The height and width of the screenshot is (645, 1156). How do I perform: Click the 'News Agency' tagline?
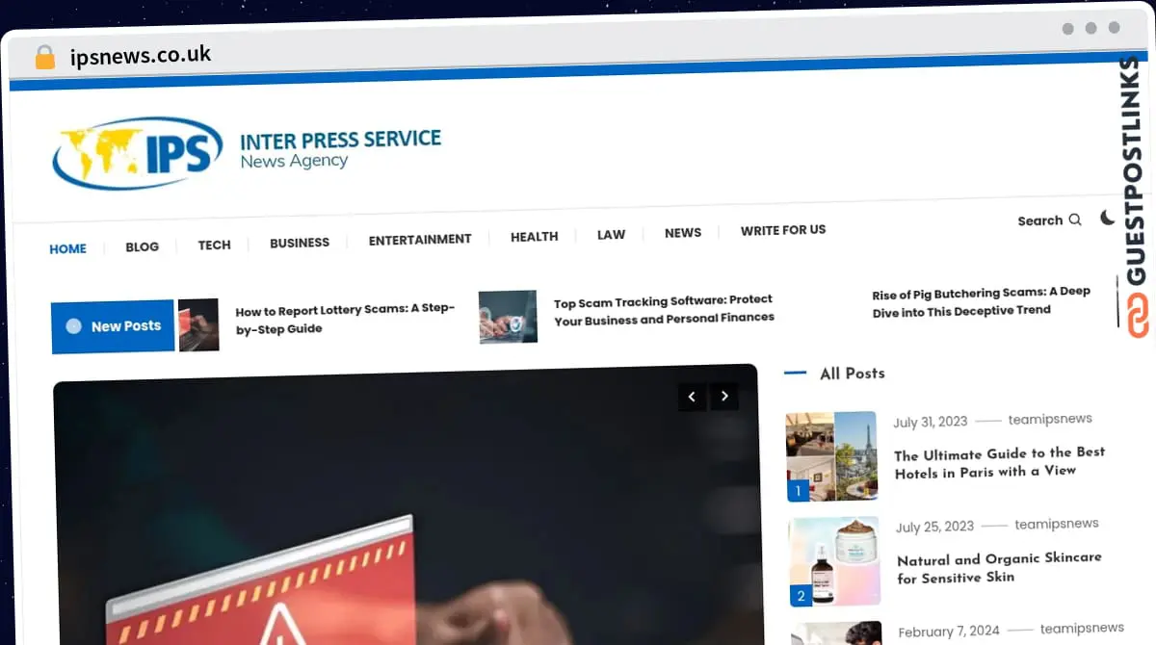294,161
